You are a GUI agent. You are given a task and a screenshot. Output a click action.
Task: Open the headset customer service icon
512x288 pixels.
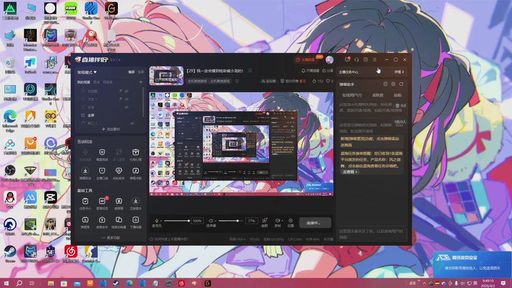(x=356, y=60)
